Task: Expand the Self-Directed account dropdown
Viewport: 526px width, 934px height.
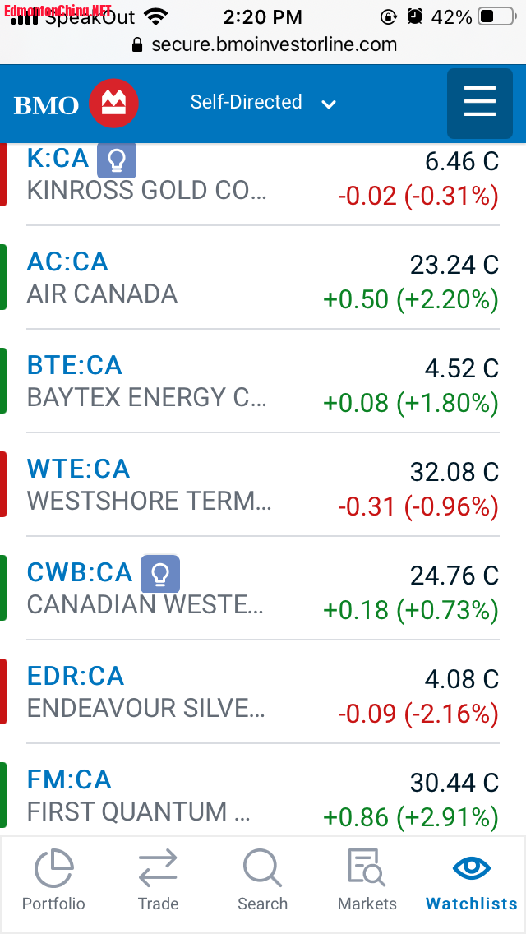Action: point(263,103)
